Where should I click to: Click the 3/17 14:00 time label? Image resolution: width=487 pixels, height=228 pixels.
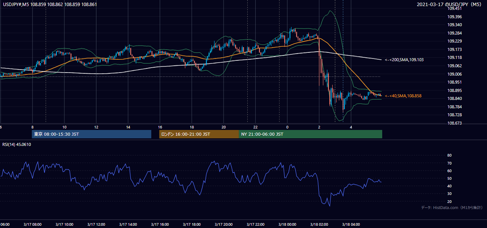coord(128,225)
